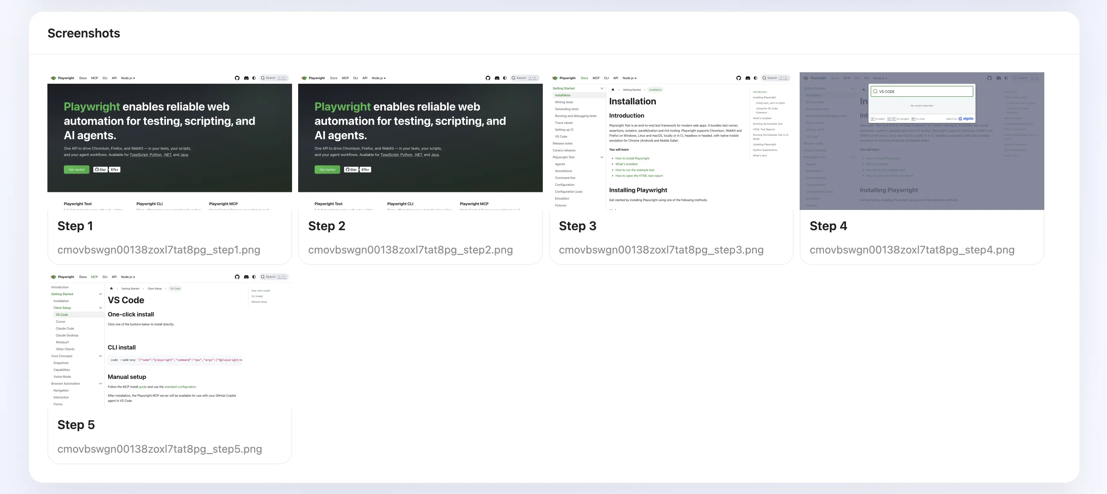The image size is (1107, 494).
Task: Toggle dark mode icon in Step 5 screenshot
Action: [x=254, y=277]
